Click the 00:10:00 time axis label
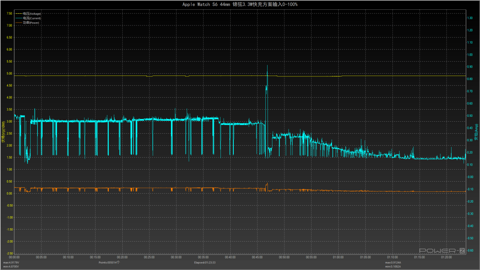This screenshot has width=480, height=270. (x=68, y=258)
